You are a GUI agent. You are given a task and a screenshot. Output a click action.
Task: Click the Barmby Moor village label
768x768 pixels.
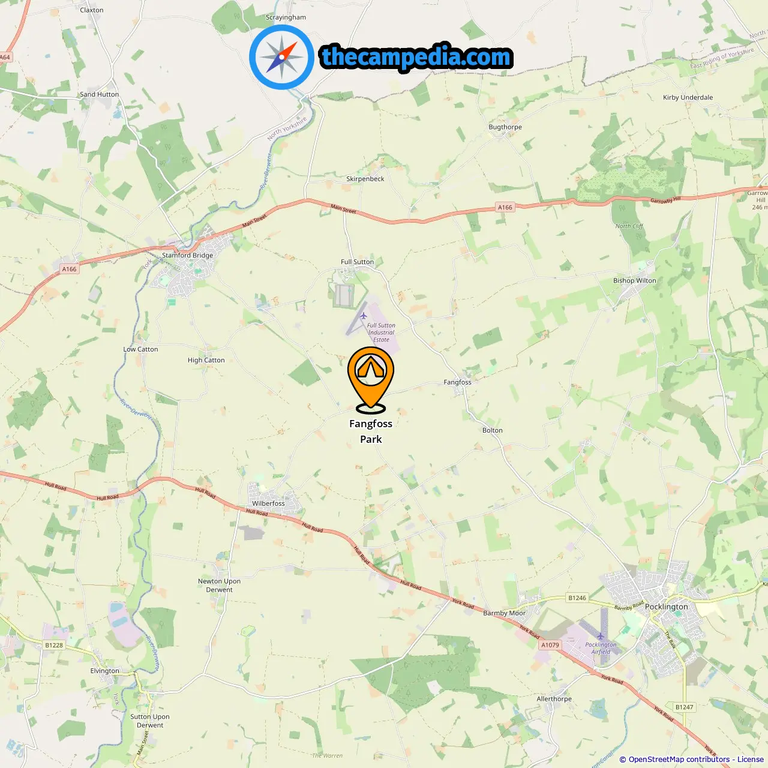point(504,613)
